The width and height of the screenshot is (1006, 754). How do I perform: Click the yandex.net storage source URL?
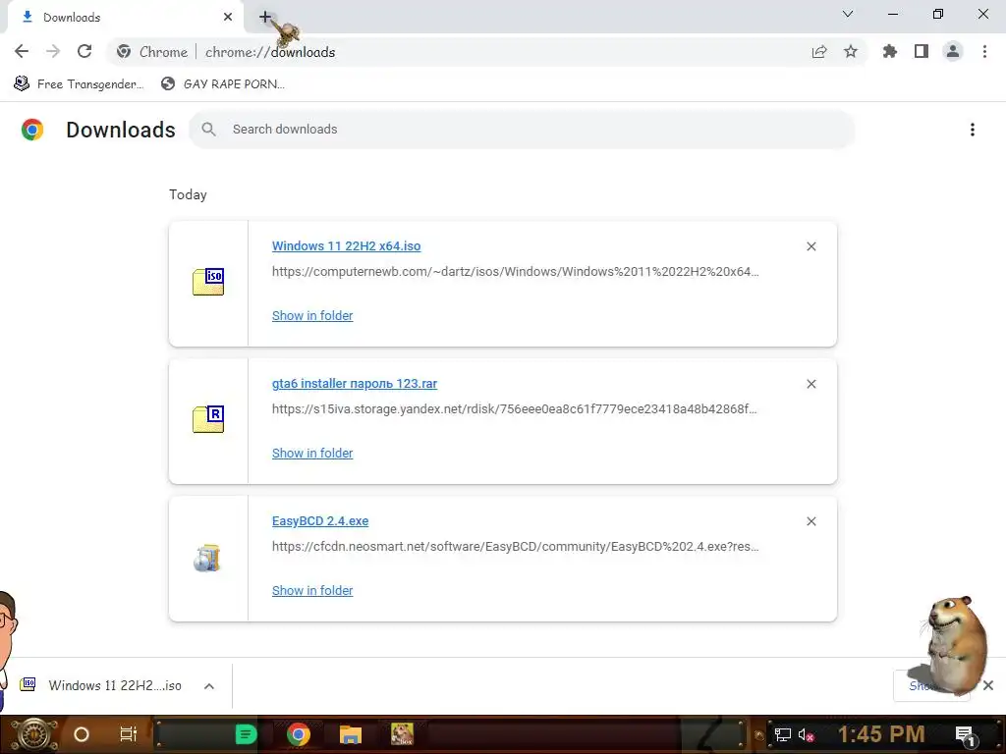pyautogui.click(x=515, y=409)
